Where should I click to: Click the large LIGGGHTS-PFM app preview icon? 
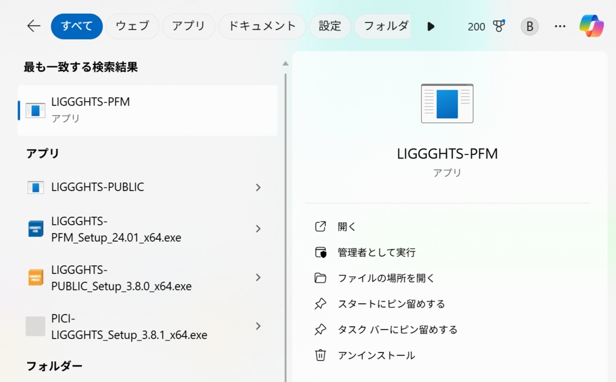(447, 103)
